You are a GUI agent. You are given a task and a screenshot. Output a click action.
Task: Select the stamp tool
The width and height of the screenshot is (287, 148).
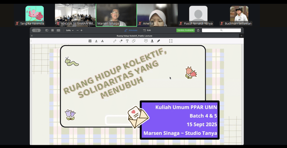[152, 41]
